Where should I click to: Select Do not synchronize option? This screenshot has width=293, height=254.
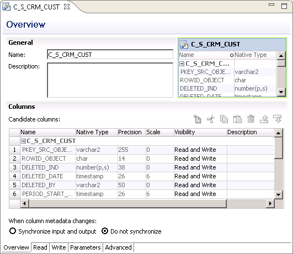point(105,231)
